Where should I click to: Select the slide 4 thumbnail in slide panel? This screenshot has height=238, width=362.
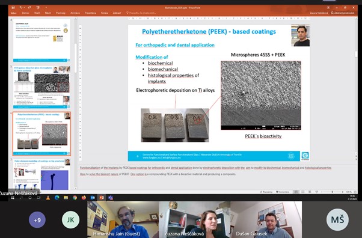pos(41,40)
